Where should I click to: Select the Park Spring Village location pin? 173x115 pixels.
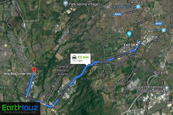(65, 4)
